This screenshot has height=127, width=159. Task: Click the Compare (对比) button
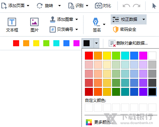point(103,6)
